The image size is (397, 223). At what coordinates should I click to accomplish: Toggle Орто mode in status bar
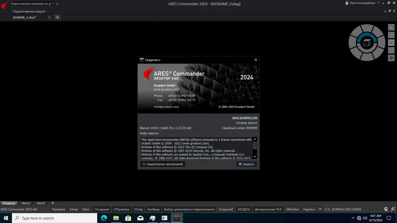click(x=86, y=209)
